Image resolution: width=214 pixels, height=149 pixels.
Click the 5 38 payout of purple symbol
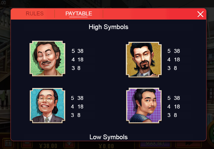click(x=174, y=98)
